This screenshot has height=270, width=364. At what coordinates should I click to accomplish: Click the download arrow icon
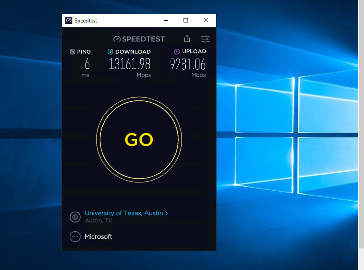click(110, 52)
